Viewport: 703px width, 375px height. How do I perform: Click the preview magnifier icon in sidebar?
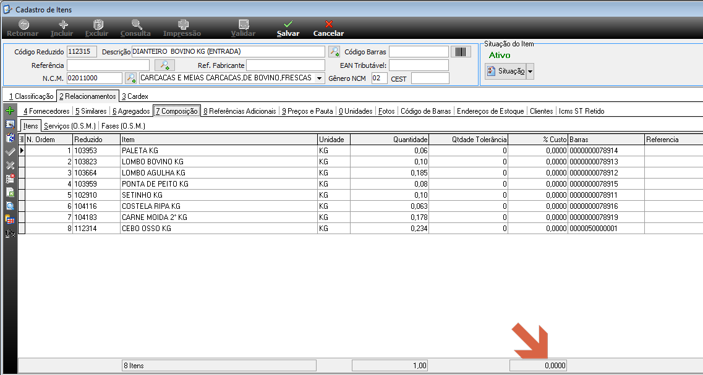click(x=9, y=206)
